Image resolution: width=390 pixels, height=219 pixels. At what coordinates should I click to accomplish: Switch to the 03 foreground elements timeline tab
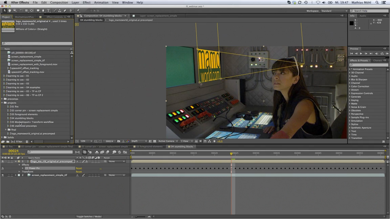click(149, 146)
